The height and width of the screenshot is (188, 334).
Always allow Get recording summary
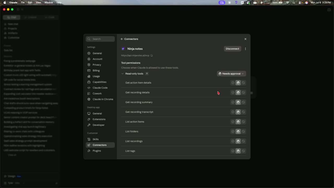[233, 102]
